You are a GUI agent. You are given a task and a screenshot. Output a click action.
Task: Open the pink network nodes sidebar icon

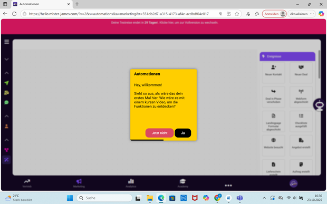click(x=7, y=150)
